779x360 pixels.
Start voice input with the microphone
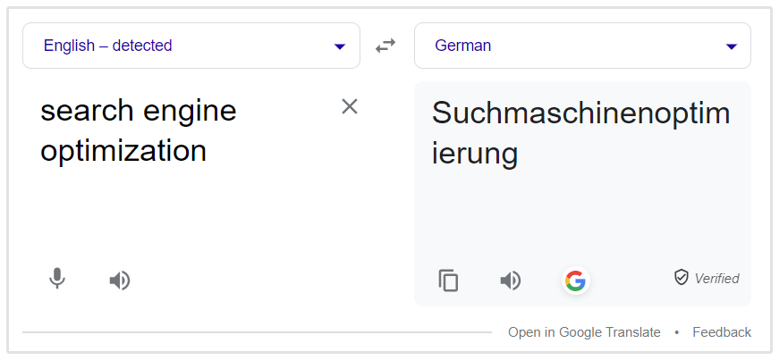pyautogui.click(x=57, y=280)
